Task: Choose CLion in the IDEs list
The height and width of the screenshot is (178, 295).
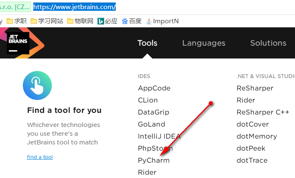Action: (x=148, y=100)
